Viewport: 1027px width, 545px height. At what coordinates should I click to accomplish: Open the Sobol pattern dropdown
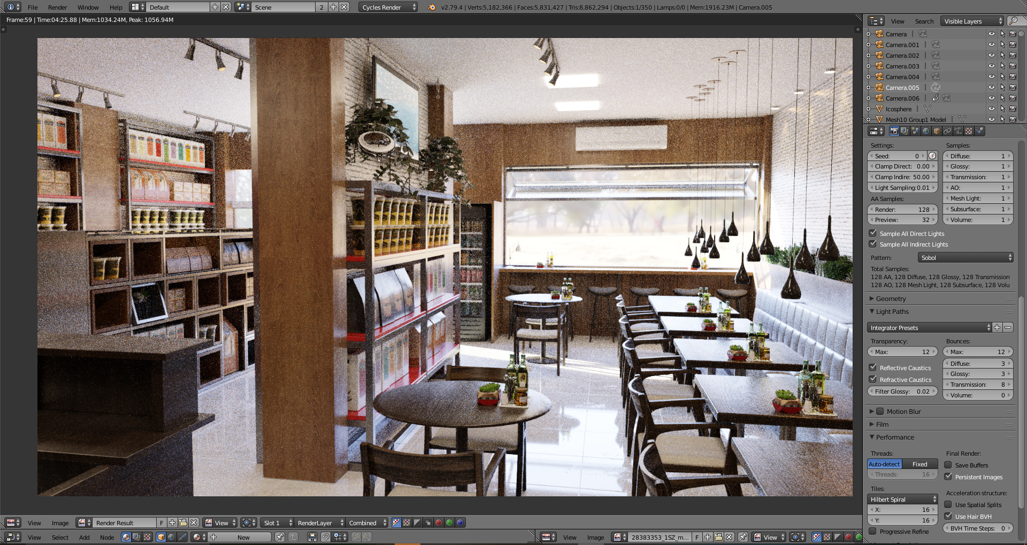pos(965,257)
